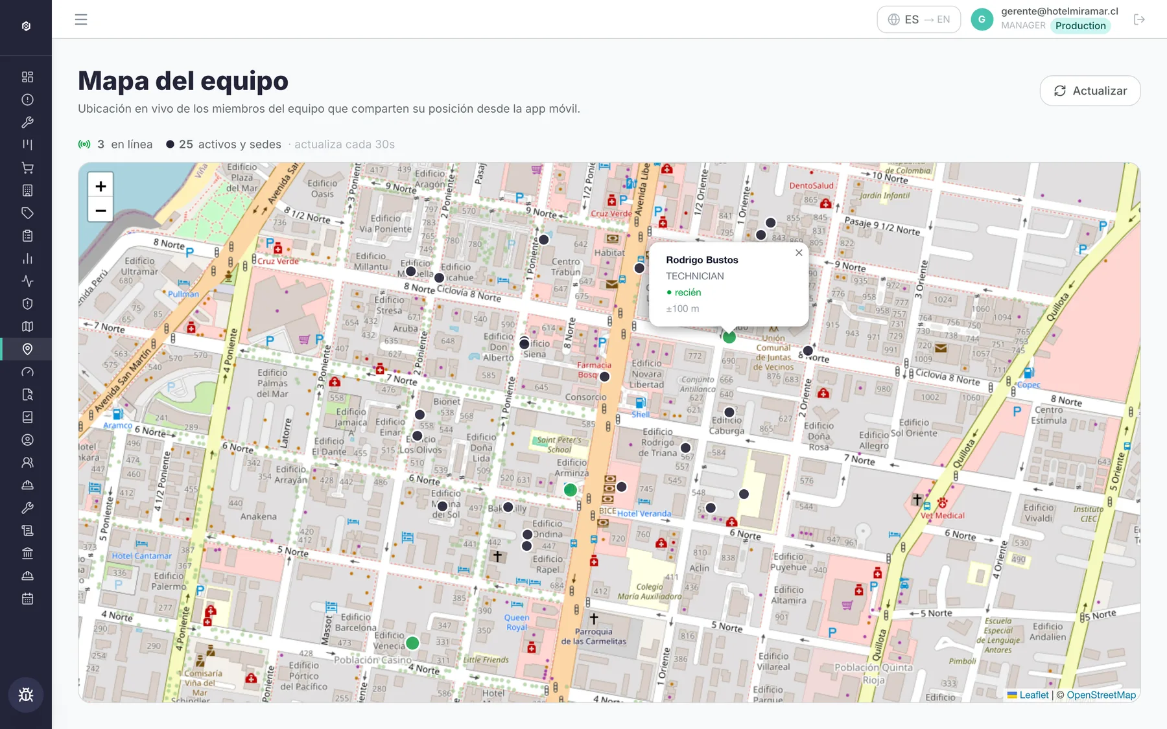Open the kanban columns icon in sidebar
Viewport: 1167px width, 729px height.
[x=27, y=145]
